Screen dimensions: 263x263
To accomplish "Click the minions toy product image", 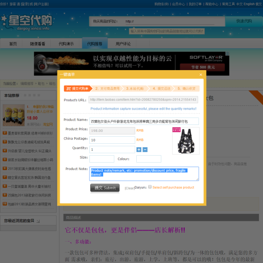I will coord(14,115).
